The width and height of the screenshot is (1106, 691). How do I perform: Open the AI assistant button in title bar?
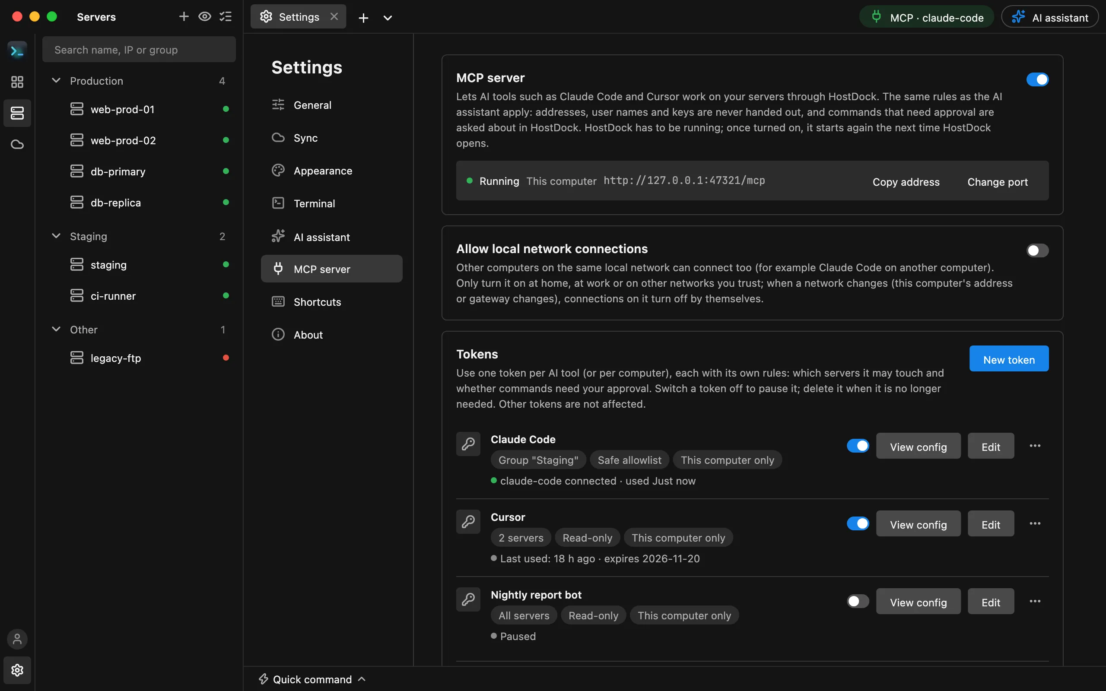pos(1050,17)
